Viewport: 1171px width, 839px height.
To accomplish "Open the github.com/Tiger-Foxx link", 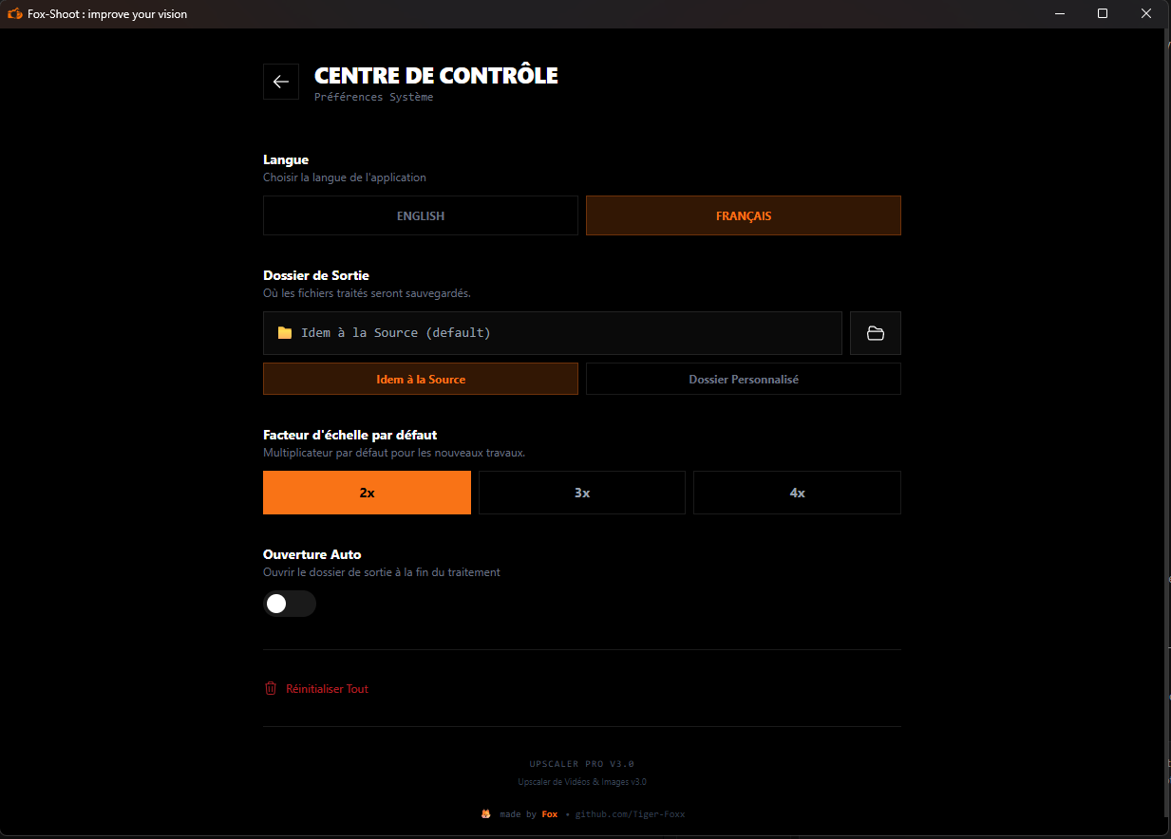I will 630,814.
